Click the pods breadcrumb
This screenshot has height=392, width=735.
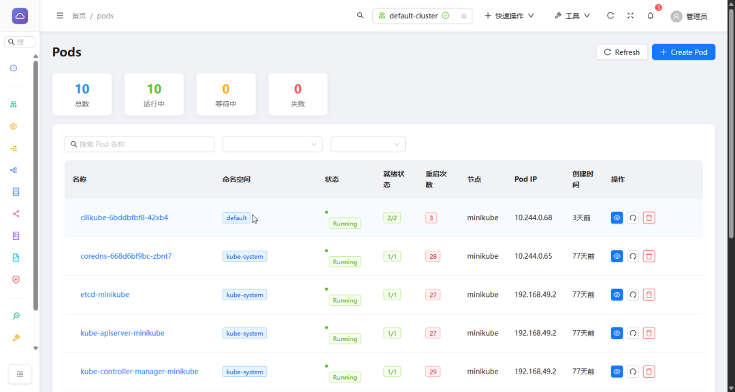(105, 16)
